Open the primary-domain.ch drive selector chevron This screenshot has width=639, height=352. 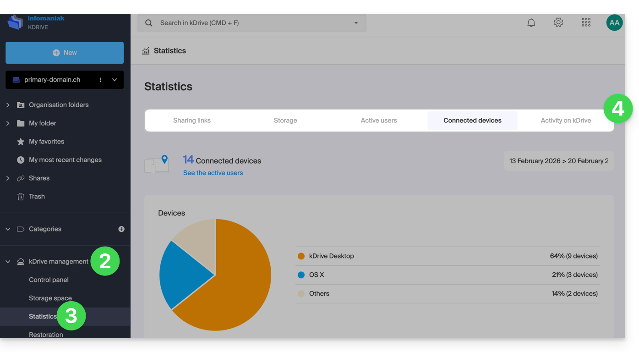[115, 80]
